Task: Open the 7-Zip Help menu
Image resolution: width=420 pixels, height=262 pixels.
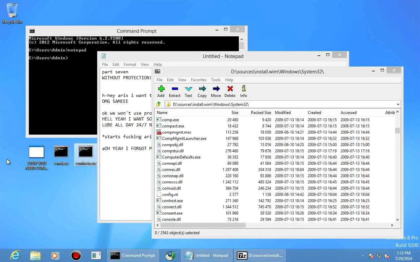Action: click(x=229, y=80)
